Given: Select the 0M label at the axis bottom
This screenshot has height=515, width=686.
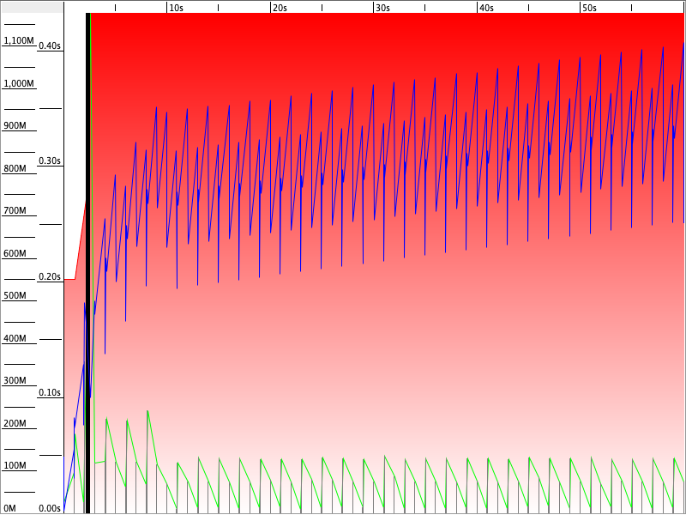Looking at the screenshot, I should (10, 509).
